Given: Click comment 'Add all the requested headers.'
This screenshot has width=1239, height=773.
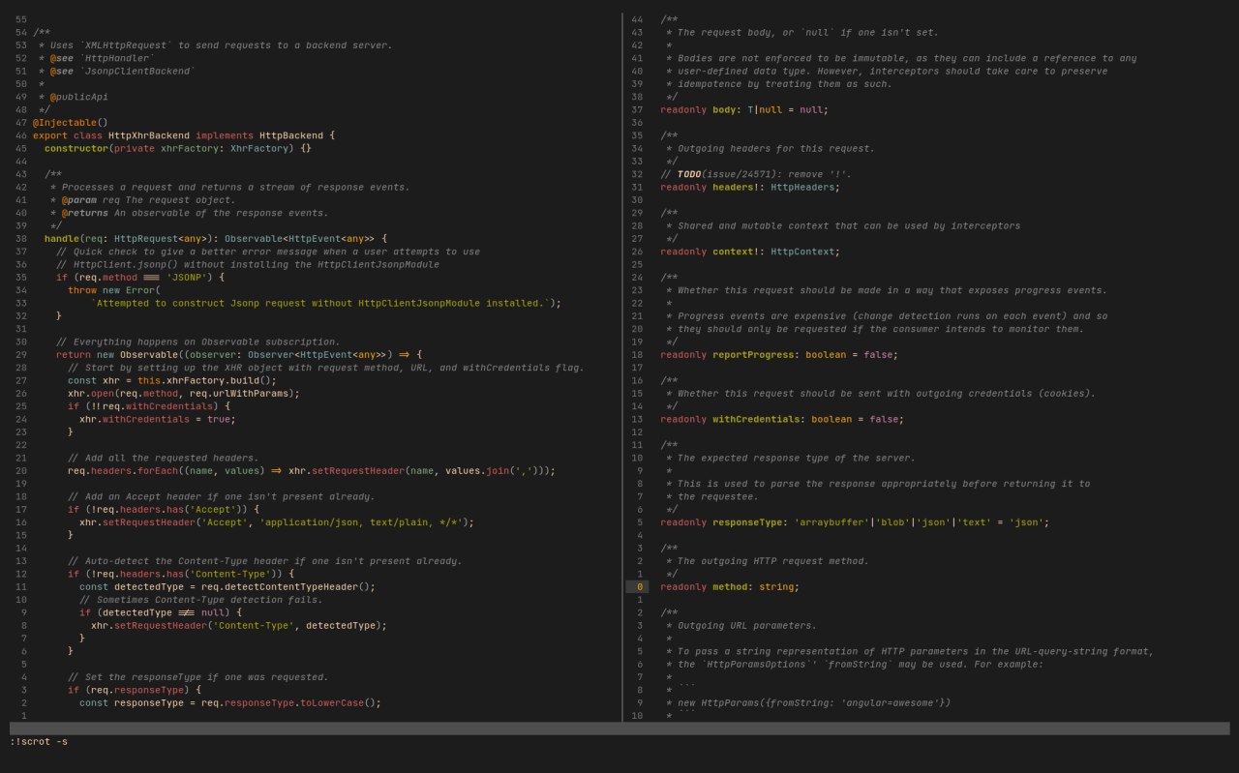Looking at the screenshot, I should (x=164, y=458).
